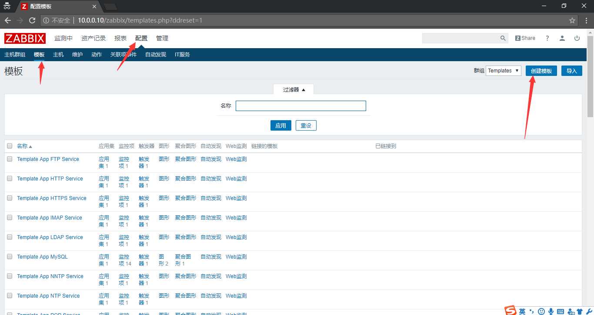594x315 pixels.
Task: Click the search magnifier icon
Action: (x=503, y=38)
